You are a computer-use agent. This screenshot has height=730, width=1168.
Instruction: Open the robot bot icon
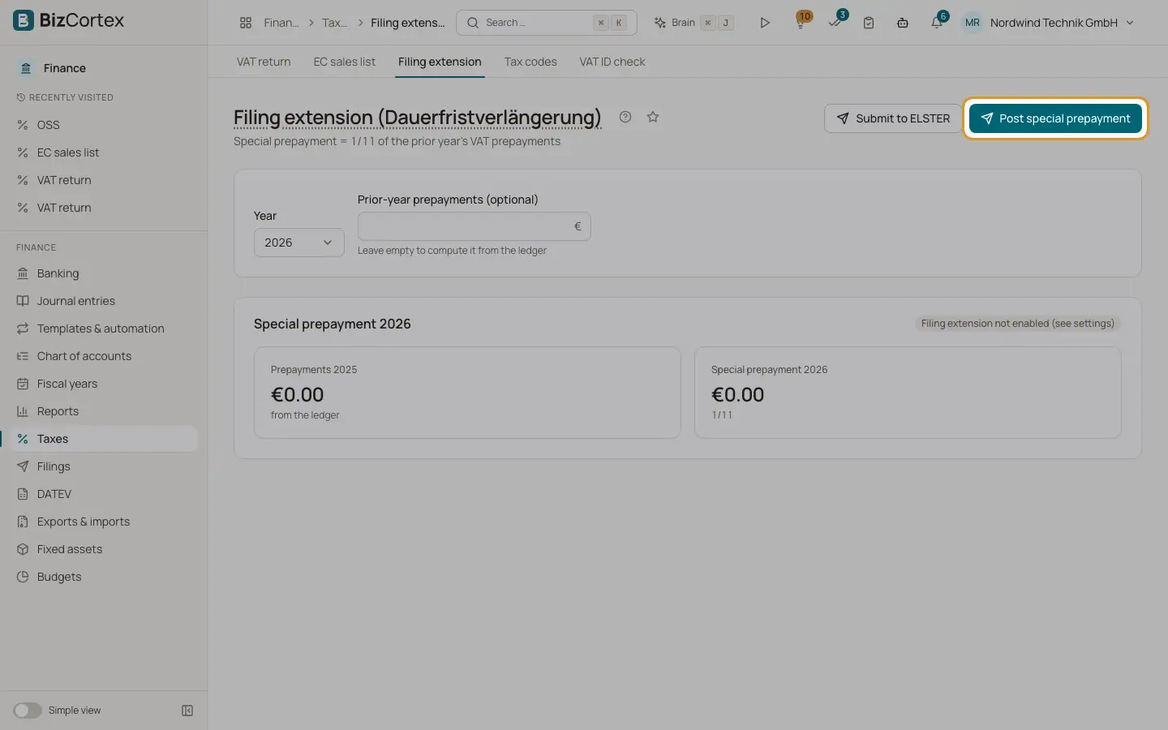click(x=903, y=23)
